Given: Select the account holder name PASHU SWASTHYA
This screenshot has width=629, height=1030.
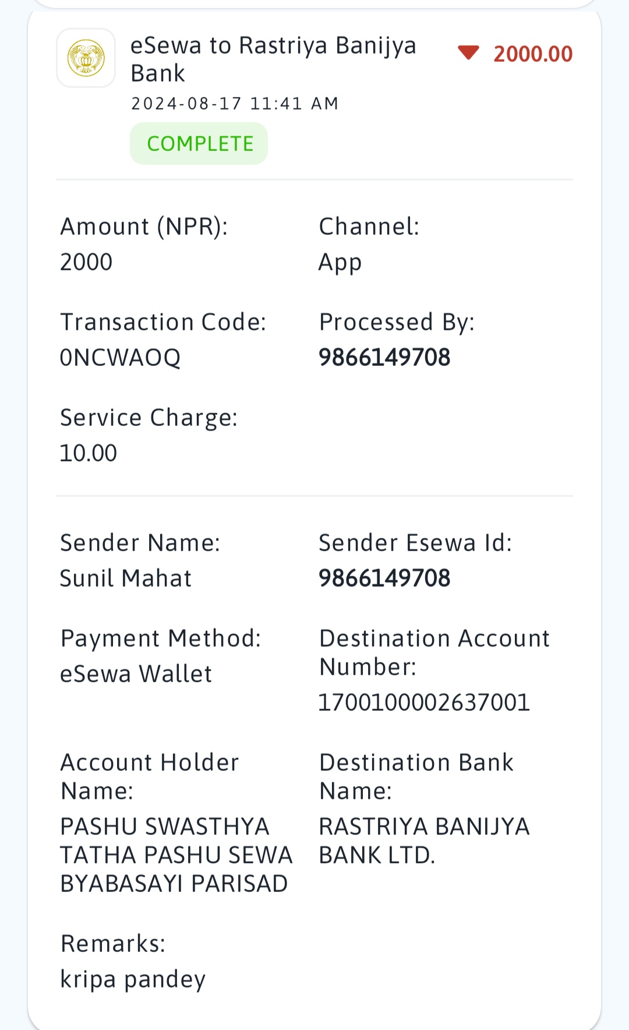Looking at the screenshot, I should pyautogui.click(x=176, y=855).
